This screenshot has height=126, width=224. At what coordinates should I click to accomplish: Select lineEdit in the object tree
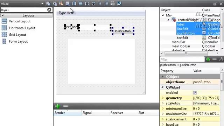point(183,29)
